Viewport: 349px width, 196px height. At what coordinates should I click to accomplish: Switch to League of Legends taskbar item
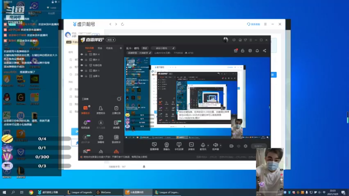click(80, 192)
